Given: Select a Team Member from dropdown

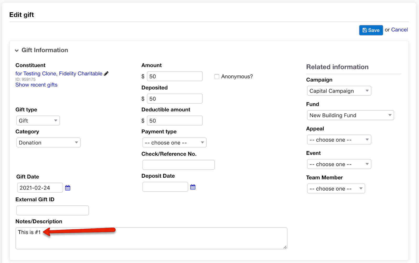Looking at the screenshot, I should [336, 189].
